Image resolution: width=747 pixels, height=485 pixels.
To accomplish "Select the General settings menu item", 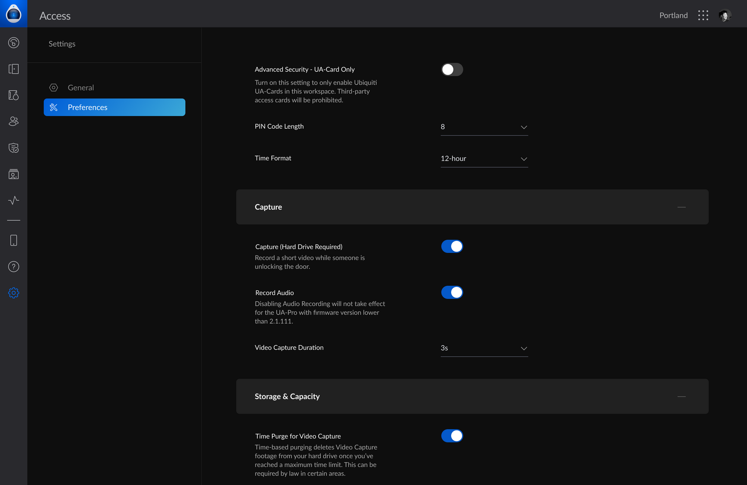I will tap(81, 88).
